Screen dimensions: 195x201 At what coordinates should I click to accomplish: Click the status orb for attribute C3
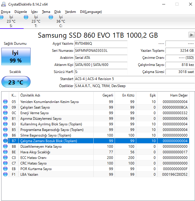(x=5, y=157)
